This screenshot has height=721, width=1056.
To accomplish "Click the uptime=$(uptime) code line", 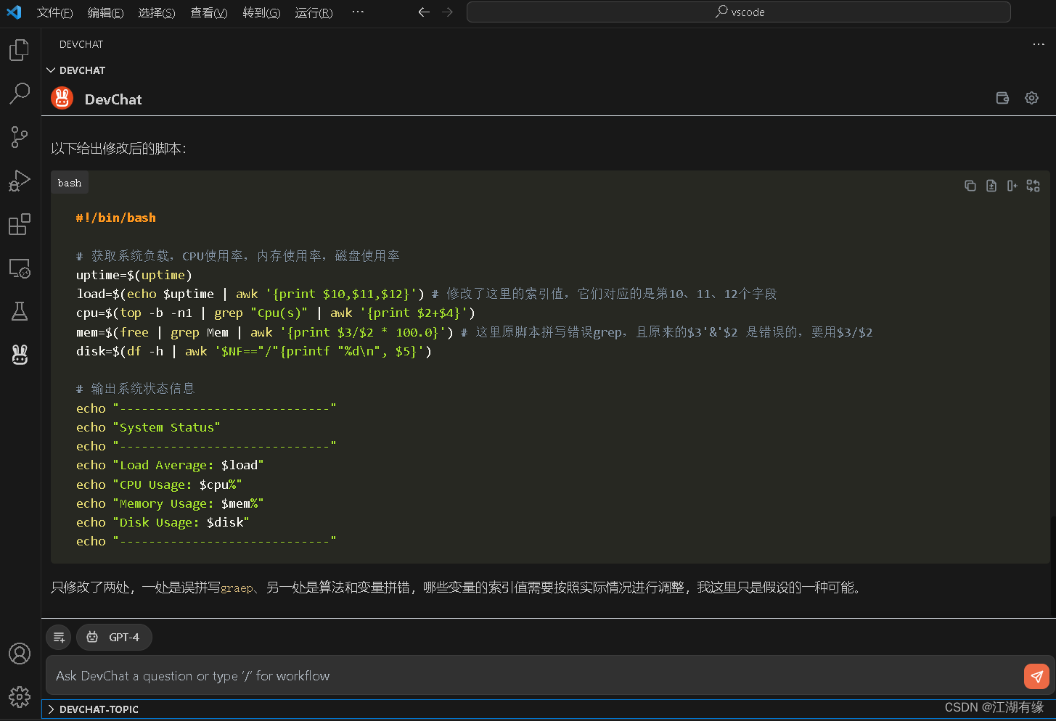I will [134, 275].
